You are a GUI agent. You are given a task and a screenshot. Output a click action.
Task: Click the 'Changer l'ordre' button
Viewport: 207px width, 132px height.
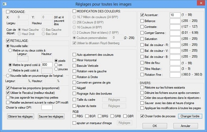190,116
